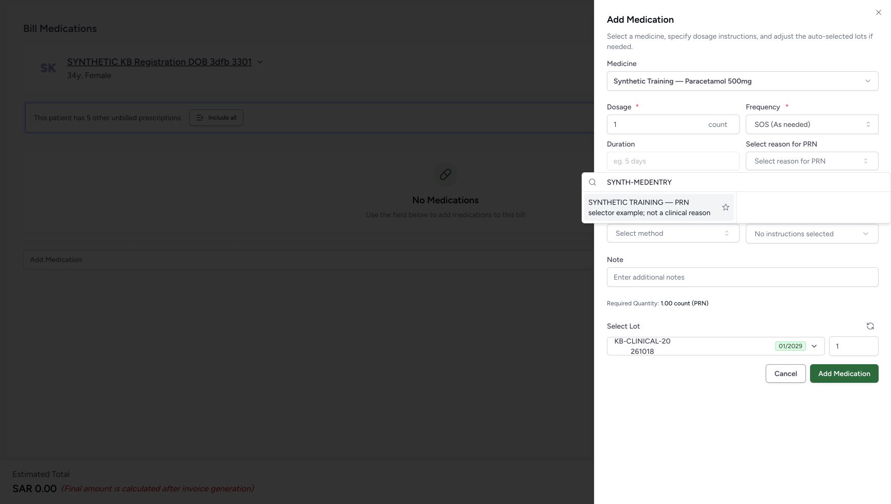Click the Add Medication panel title

(640, 20)
